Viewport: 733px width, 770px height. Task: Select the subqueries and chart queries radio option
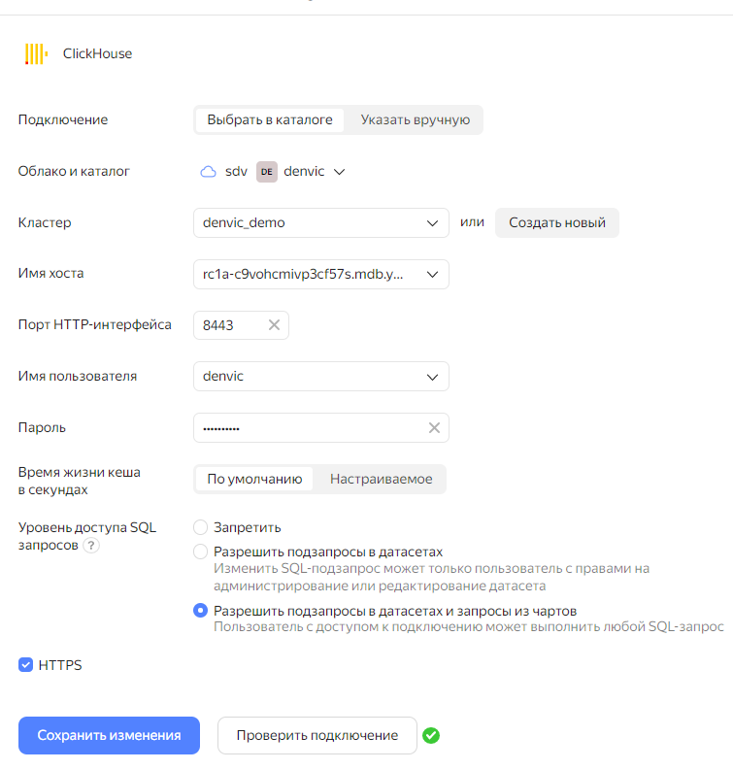(201, 611)
